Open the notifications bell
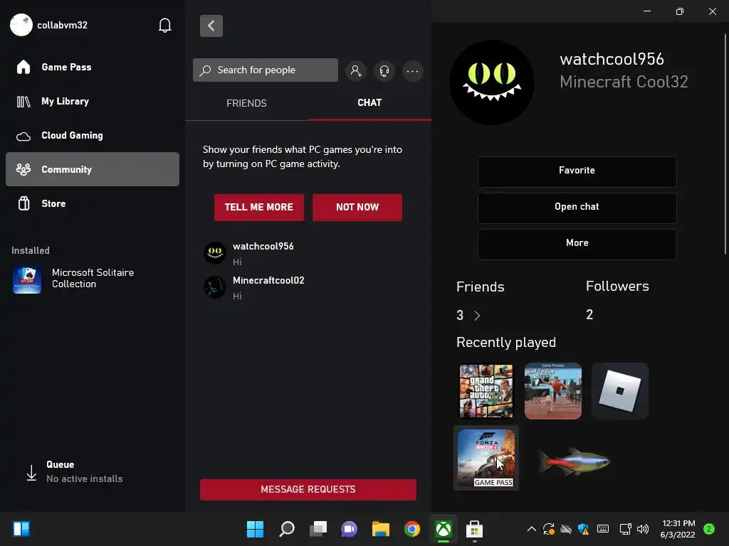729x546 pixels. pyautogui.click(x=164, y=25)
